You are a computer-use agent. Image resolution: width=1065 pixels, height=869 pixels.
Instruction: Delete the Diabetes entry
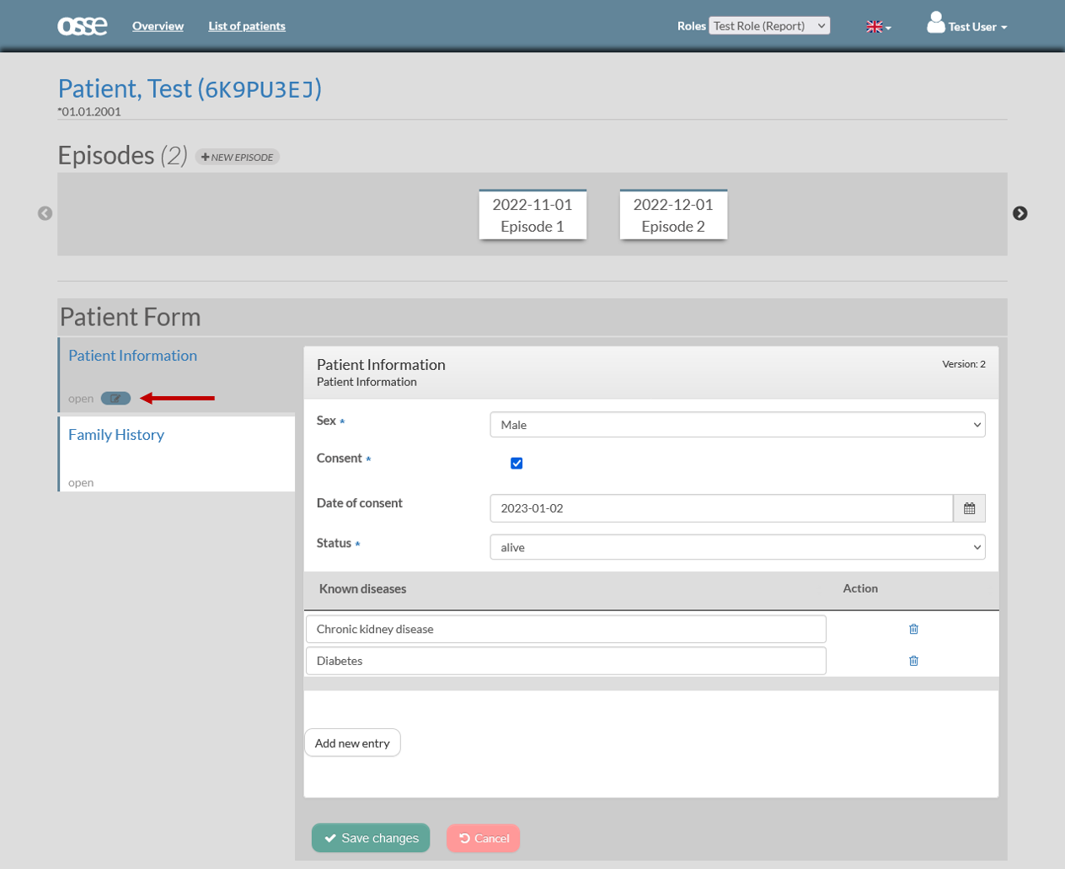pos(913,661)
